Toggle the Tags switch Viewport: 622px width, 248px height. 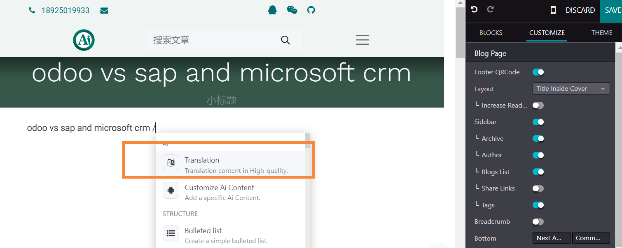pos(538,205)
